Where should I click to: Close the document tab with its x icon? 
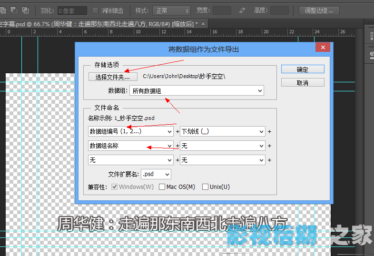(204, 23)
